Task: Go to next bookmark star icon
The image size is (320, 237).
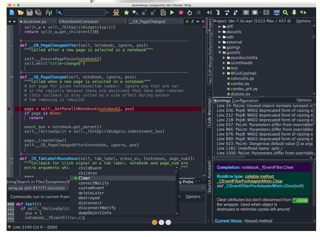Action: [x=153, y=12]
